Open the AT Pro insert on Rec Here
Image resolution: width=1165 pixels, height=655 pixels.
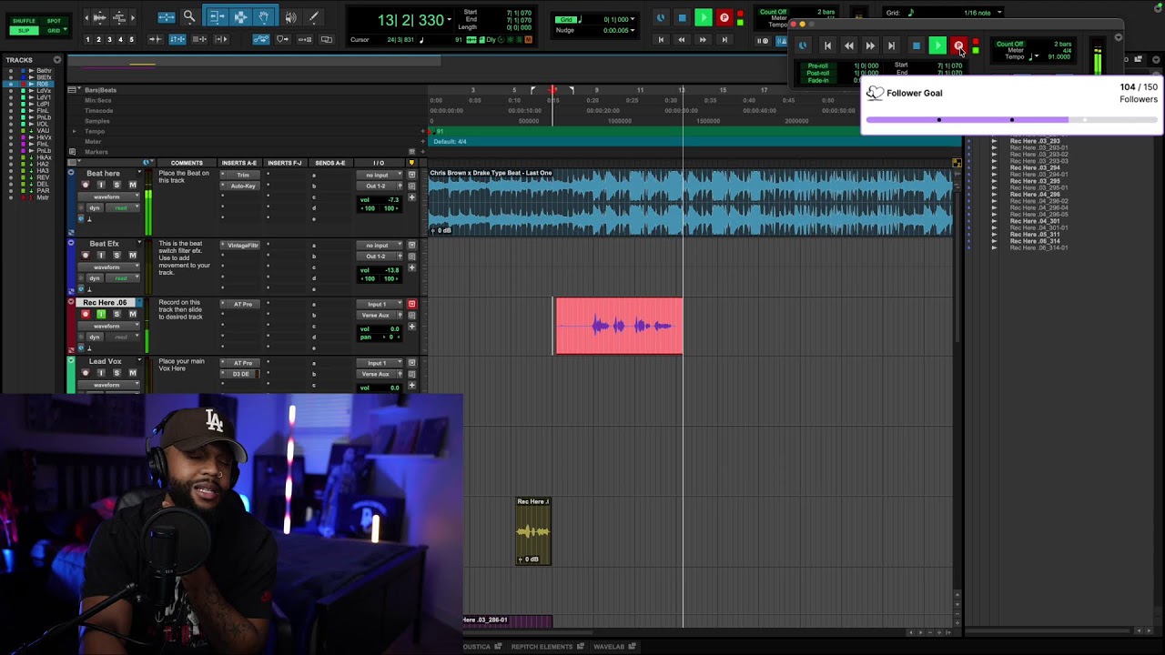[x=243, y=305]
